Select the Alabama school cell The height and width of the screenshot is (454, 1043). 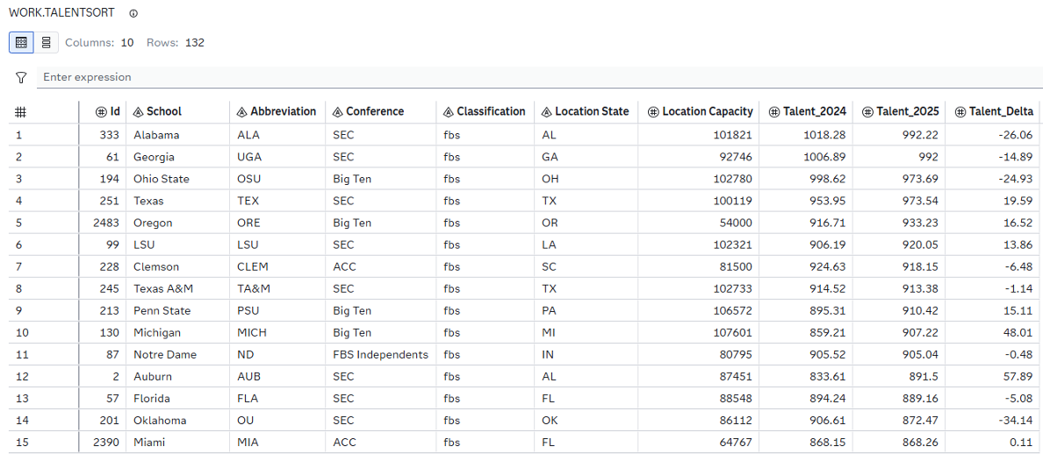coord(156,135)
